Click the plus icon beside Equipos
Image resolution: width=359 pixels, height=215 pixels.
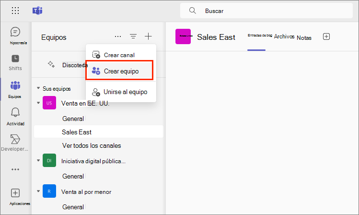pyautogui.click(x=149, y=36)
